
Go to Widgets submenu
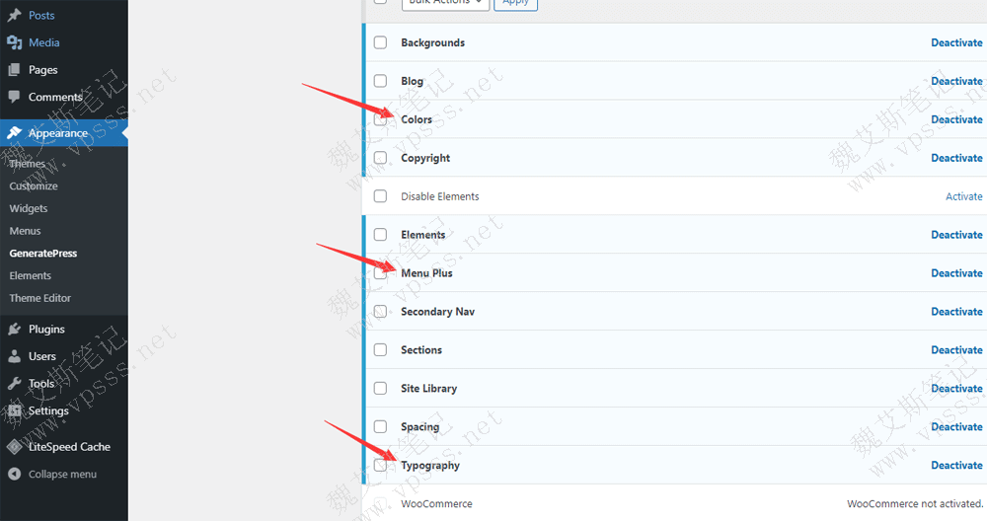coord(29,208)
